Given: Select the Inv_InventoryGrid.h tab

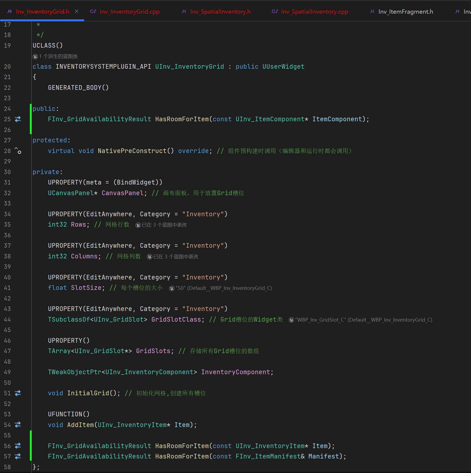Looking at the screenshot, I should coord(42,11).
